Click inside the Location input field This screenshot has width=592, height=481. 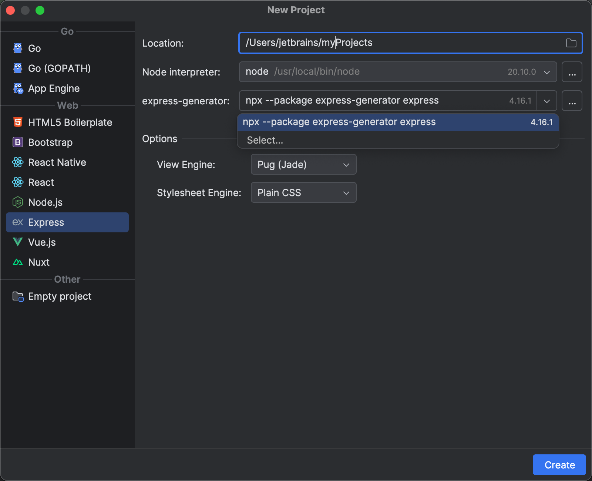point(370,43)
